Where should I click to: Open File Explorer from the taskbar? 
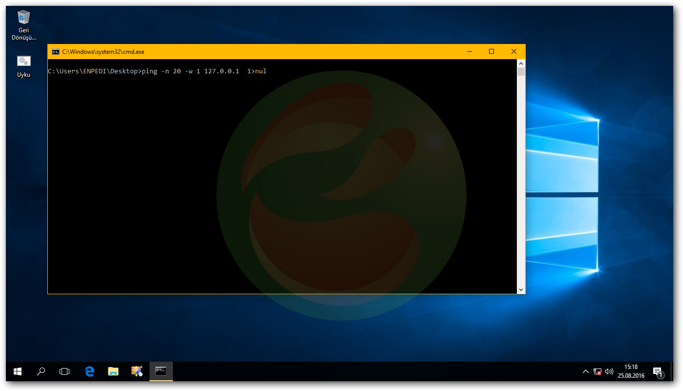113,371
